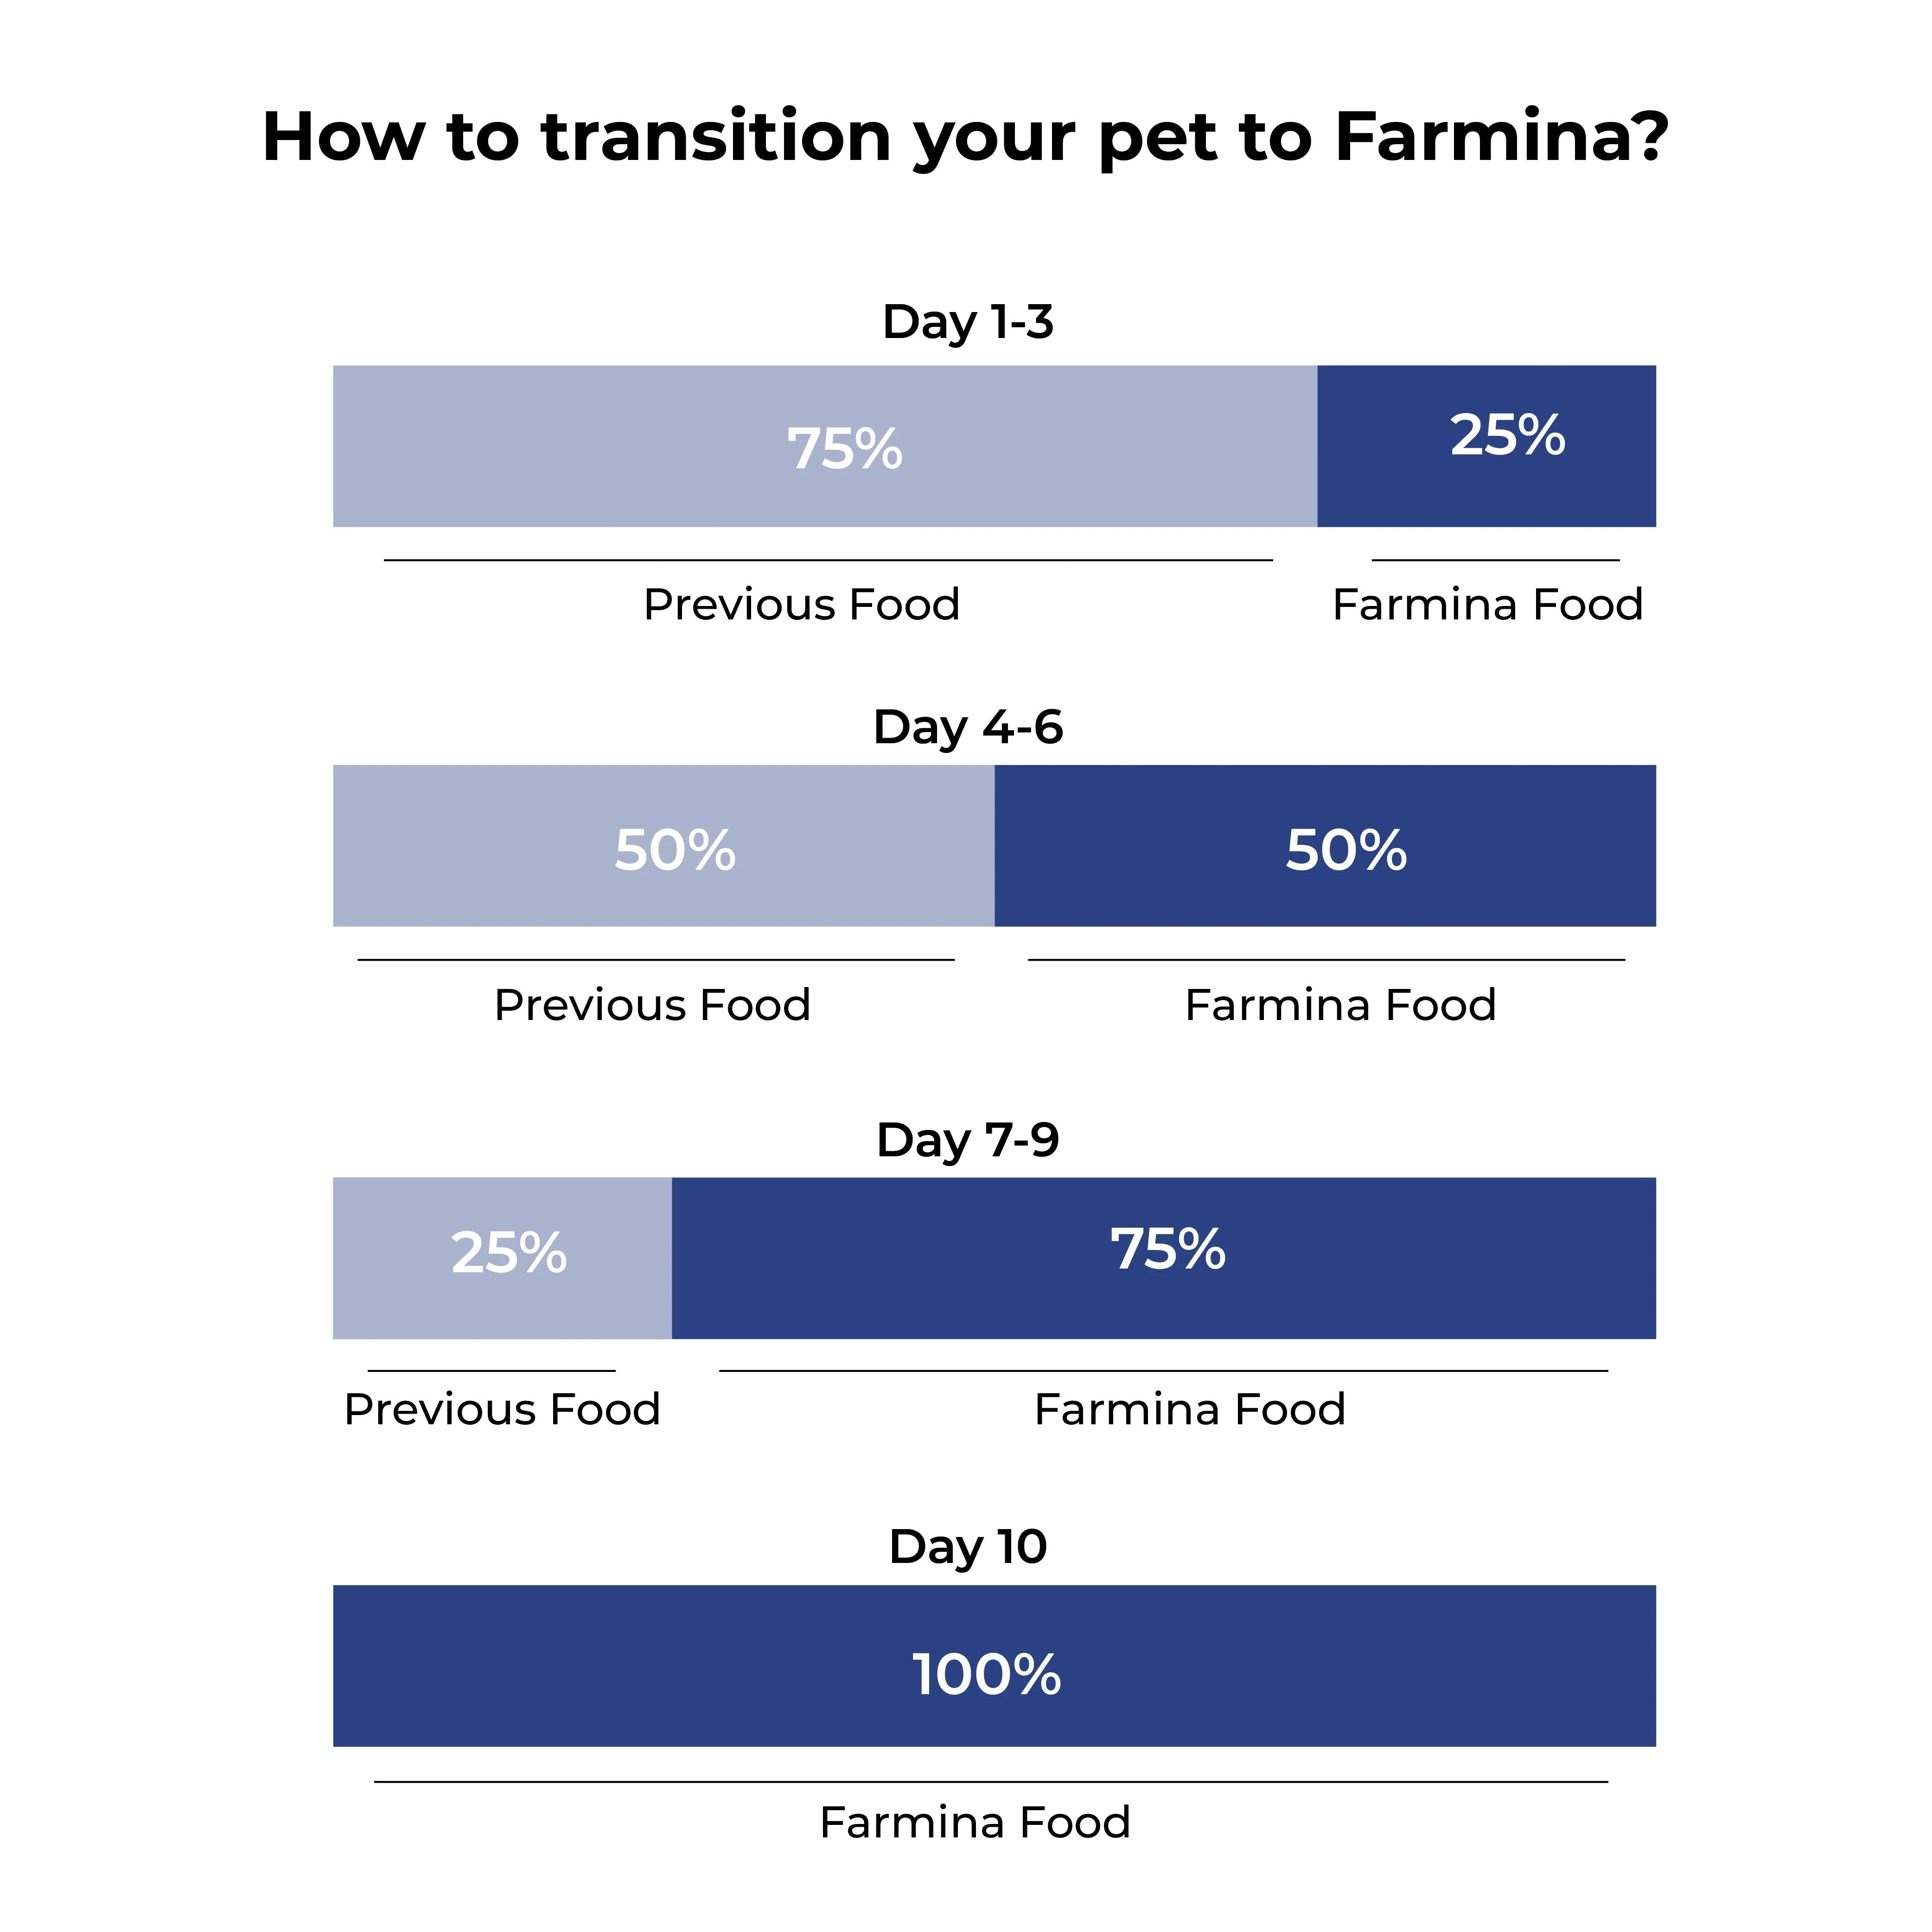The height and width of the screenshot is (1932, 1932).
Task: Select the light 50% segment in Day 4-6 bar
Action: coord(663,846)
